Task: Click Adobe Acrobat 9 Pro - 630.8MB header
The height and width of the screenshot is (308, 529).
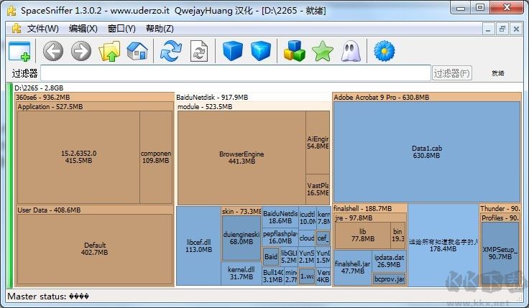Action: (x=427, y=98)
